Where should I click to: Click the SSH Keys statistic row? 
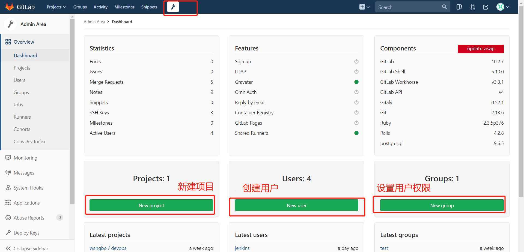tap(151, 112)
